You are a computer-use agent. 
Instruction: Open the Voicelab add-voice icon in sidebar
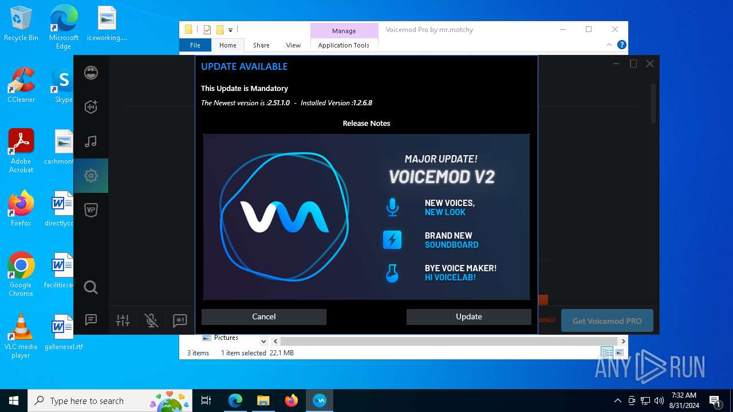point(91,107)
